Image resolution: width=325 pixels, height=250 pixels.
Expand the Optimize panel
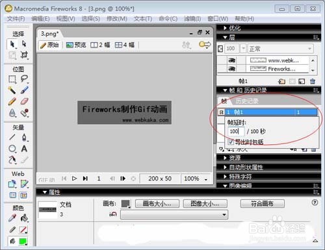pyautogui.click(x=225, y=28)
